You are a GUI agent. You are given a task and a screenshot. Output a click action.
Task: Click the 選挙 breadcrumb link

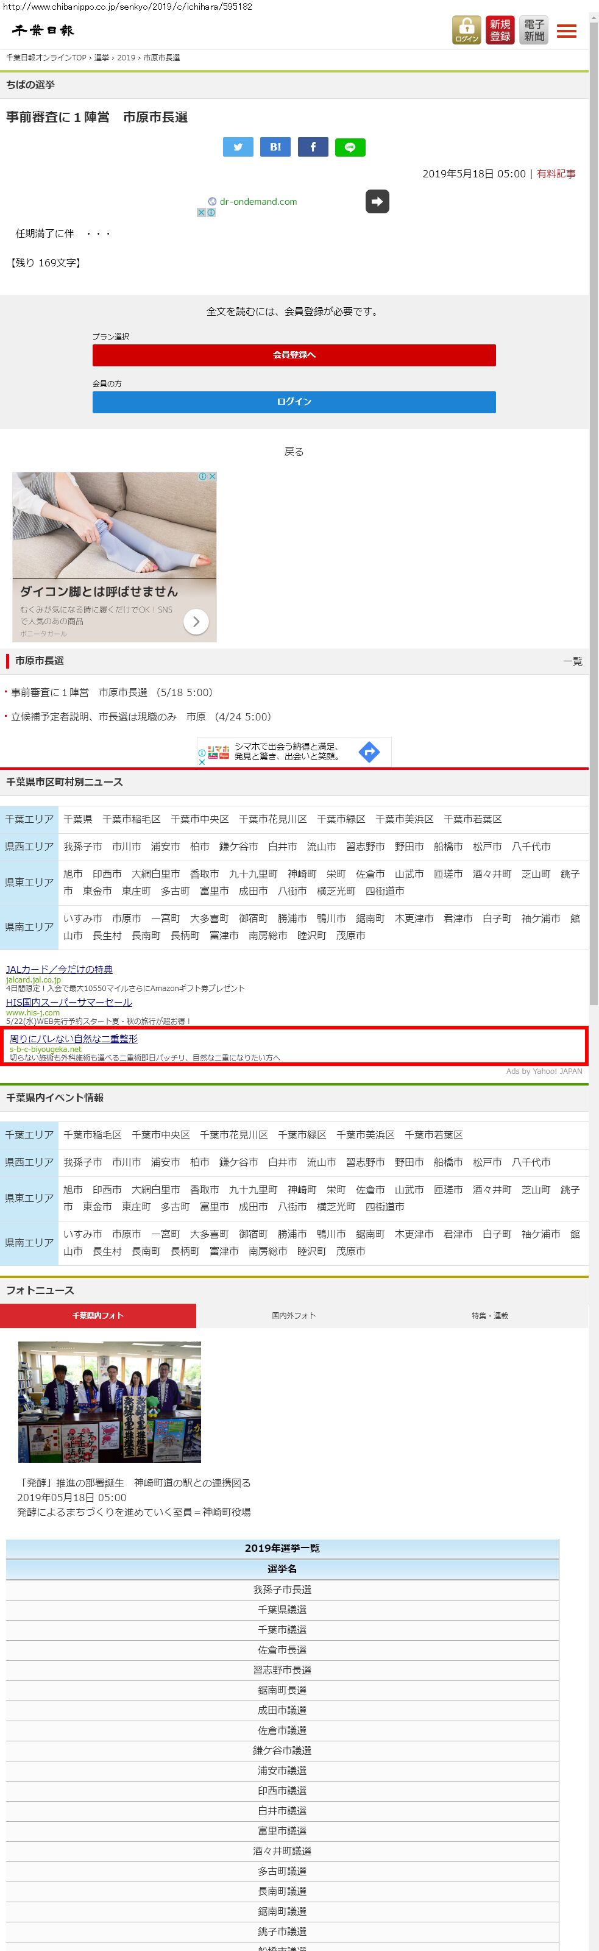102,57
